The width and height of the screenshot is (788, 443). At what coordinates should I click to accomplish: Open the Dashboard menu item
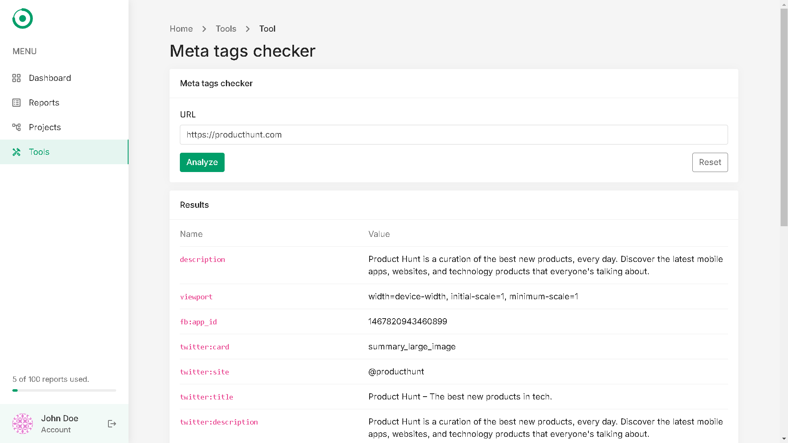coord(50,78)
